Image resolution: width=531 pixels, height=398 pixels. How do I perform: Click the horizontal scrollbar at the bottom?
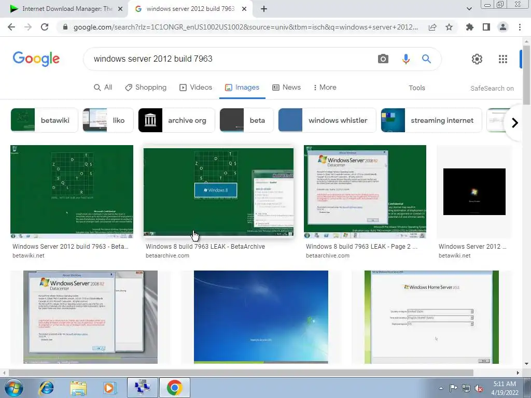coord(241,373)
